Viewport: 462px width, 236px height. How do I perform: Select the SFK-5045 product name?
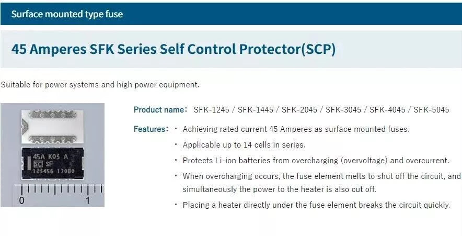click(x=431, y=110)
